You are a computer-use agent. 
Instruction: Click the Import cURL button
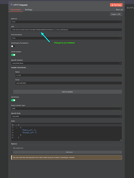[x=116, y=14]
